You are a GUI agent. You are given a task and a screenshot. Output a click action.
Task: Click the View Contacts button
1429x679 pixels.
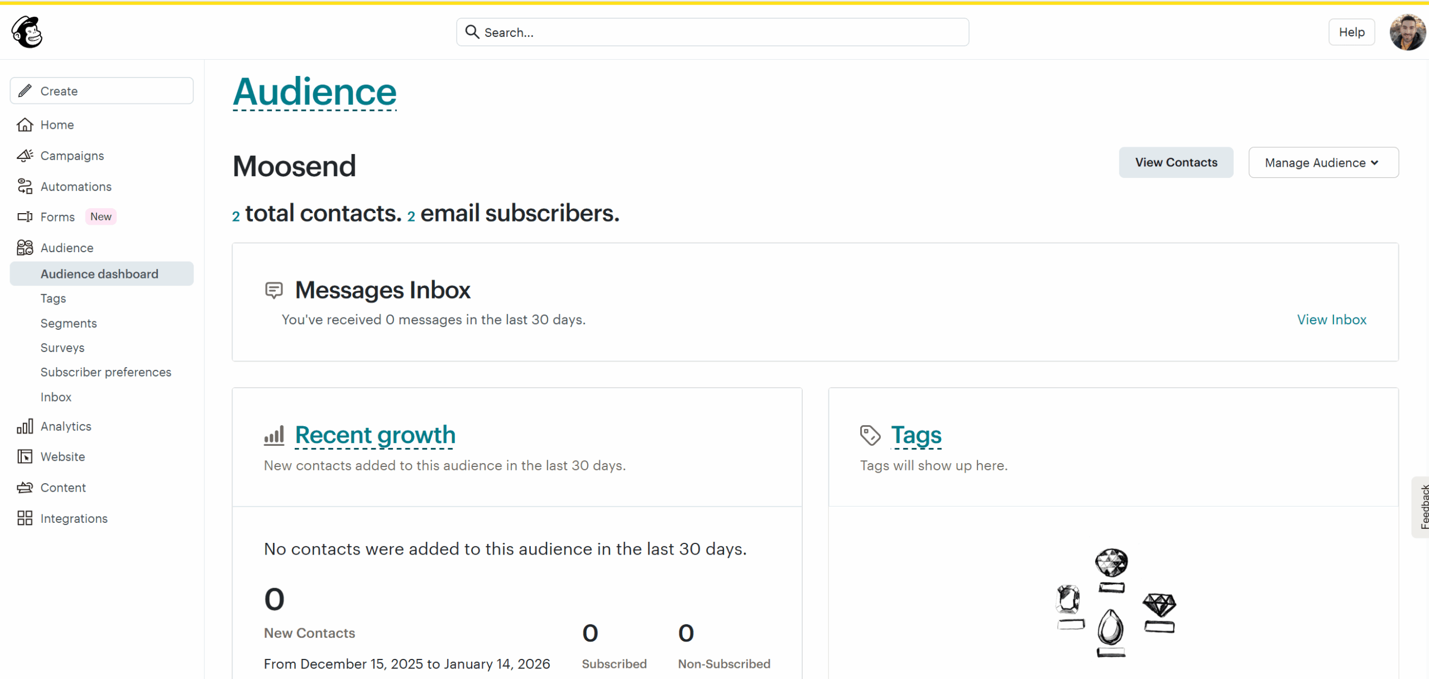[1176, 162]
